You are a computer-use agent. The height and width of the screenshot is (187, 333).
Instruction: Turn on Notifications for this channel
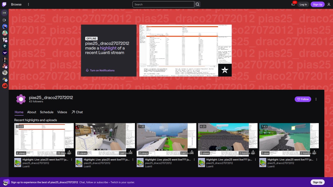[100, 70]
